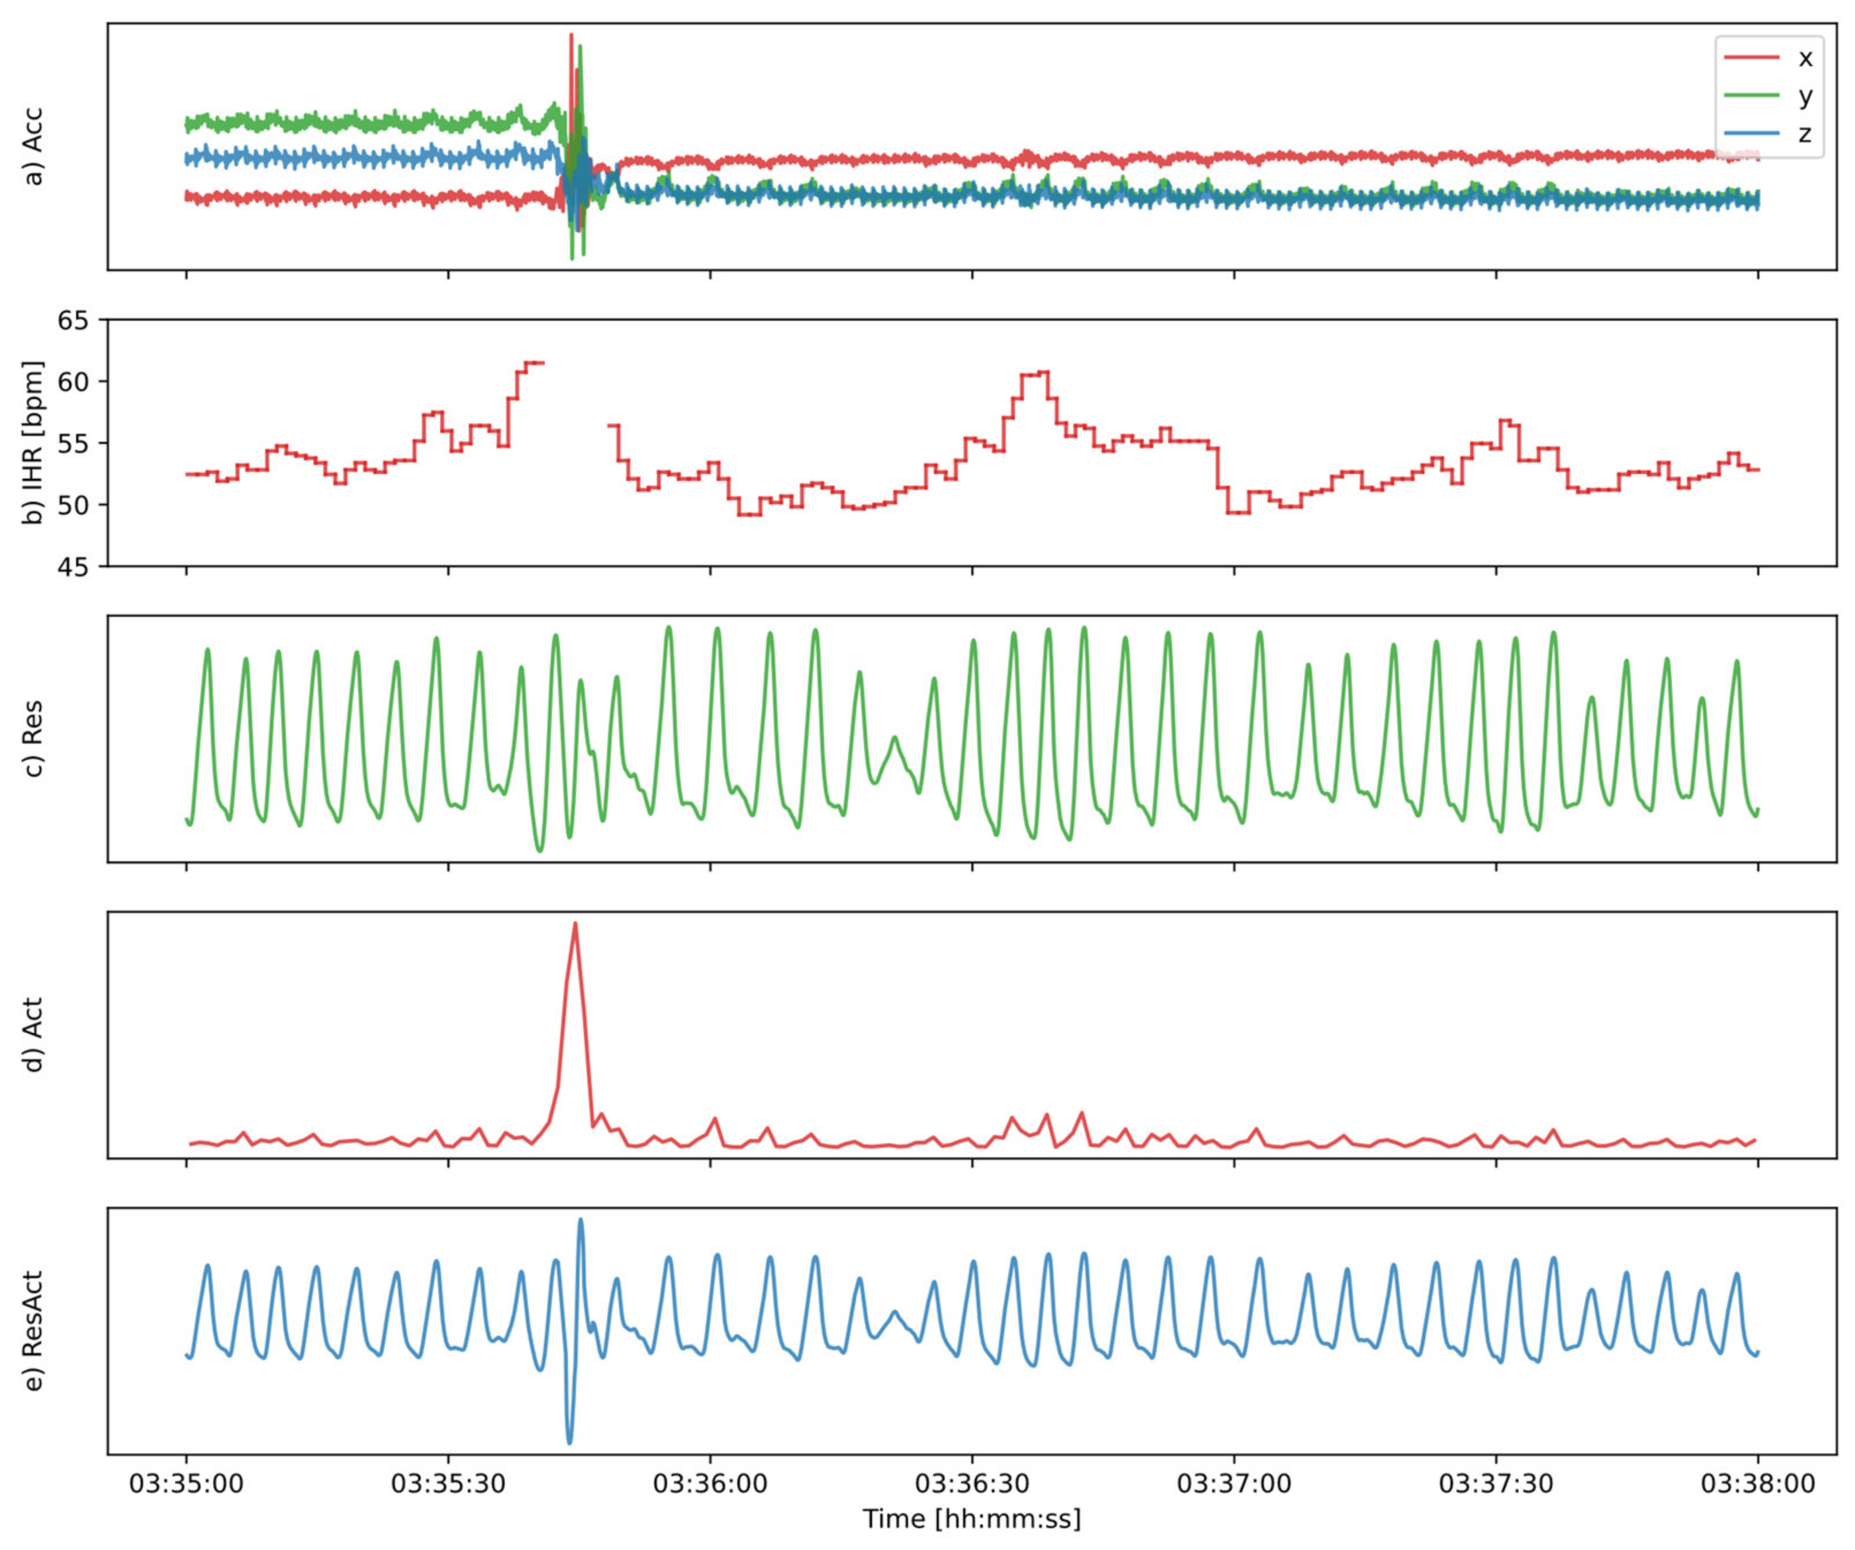
Task: Click the 'a) Acc' axis label
Action: (x=33, y=147)
